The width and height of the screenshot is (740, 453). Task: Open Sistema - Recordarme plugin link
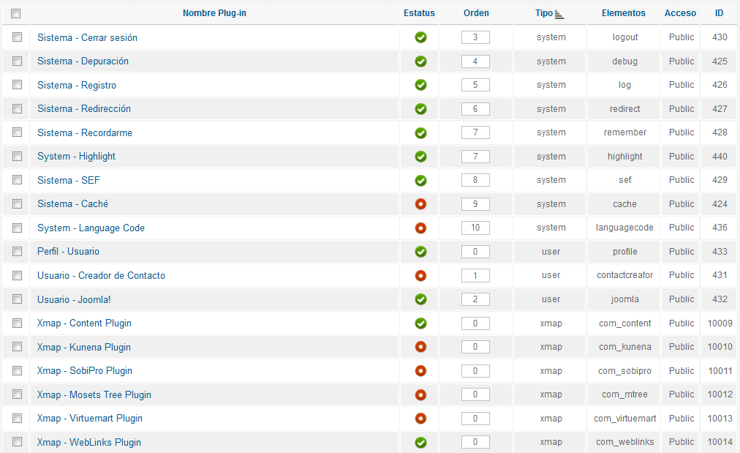click(x=85, y=133)
